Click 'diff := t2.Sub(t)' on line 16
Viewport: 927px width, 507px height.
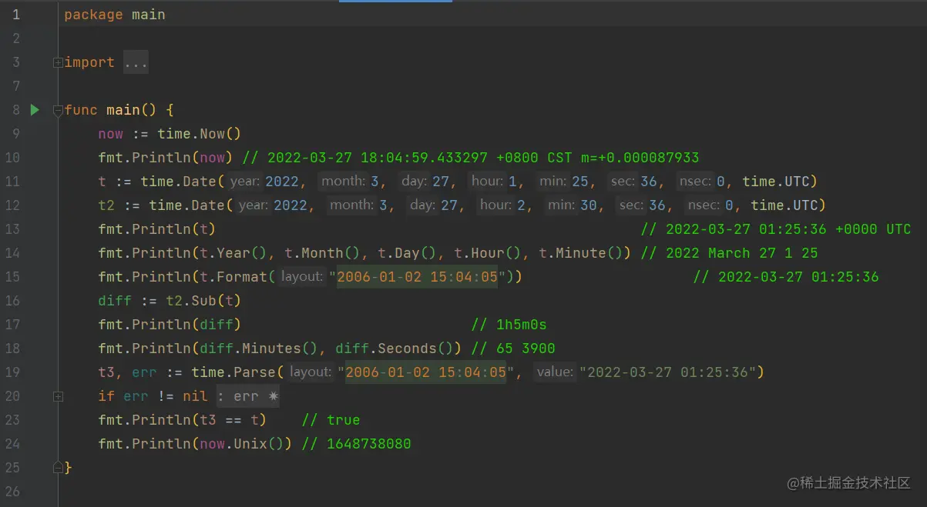point(170,301)
